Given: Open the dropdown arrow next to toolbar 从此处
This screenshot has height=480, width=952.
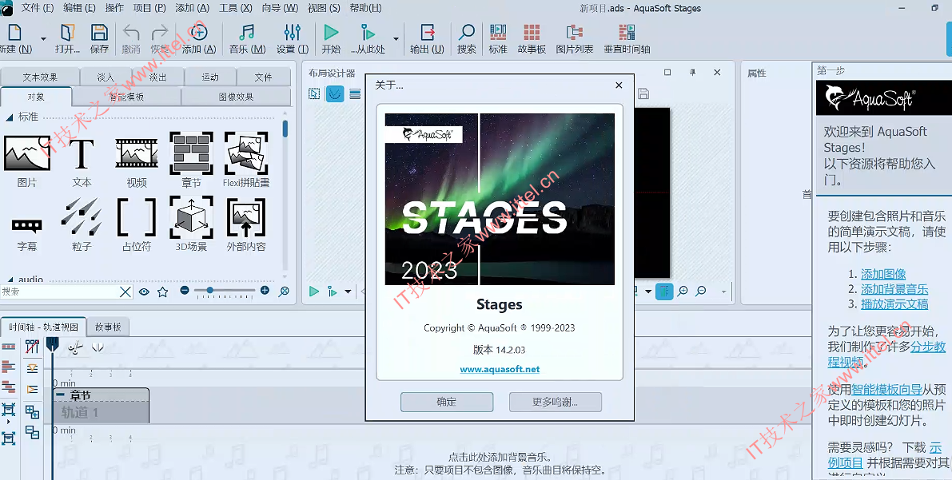Looking at the screenshot, I should 396,39.
